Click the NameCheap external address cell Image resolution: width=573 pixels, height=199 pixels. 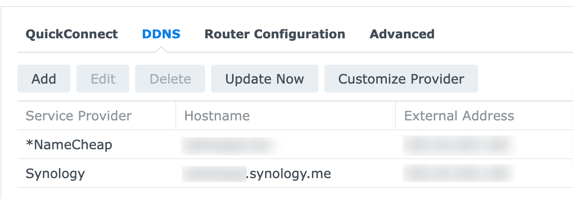click(x=459, y=145)
